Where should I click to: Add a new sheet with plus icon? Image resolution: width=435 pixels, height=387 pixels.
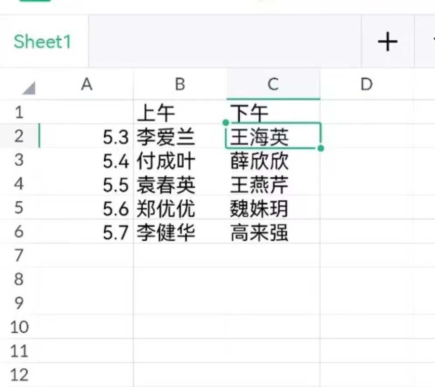pyautogui.click(x=388, y=42)
